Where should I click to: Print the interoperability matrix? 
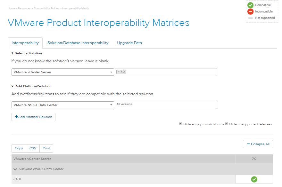click(46, 148)
